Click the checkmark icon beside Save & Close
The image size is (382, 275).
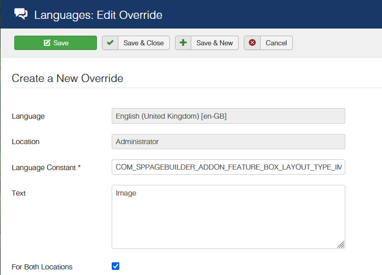(x=110, y=43)
